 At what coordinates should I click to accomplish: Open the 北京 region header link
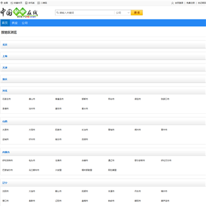(x=5, y=45)
